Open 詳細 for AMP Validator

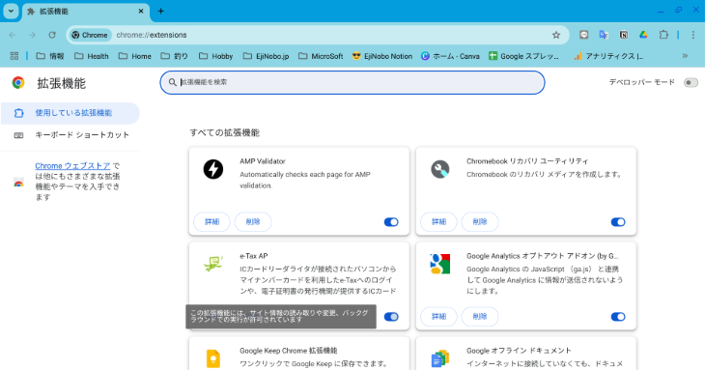click(x=211, y=221)
